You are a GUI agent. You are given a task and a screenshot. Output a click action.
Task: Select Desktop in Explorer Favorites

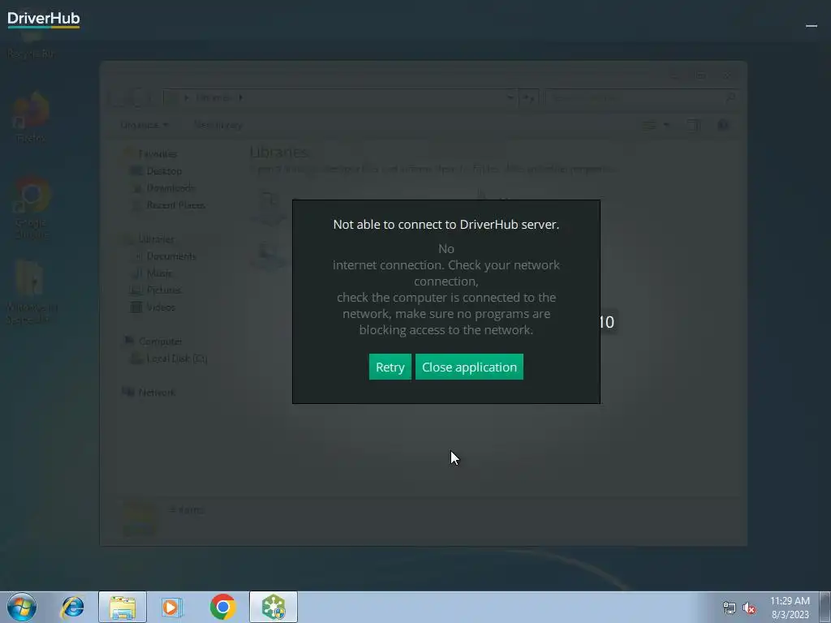tap(157, 170)
